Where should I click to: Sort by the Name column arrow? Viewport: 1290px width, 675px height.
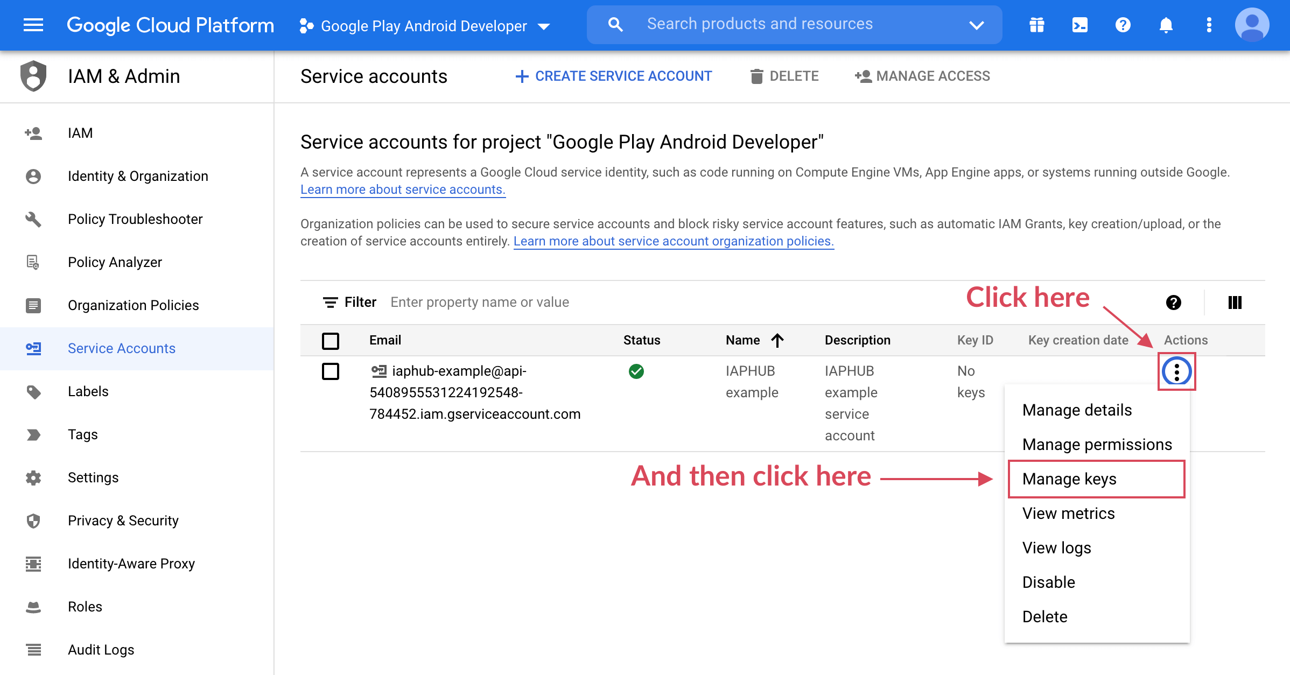(x=777, y=340)
